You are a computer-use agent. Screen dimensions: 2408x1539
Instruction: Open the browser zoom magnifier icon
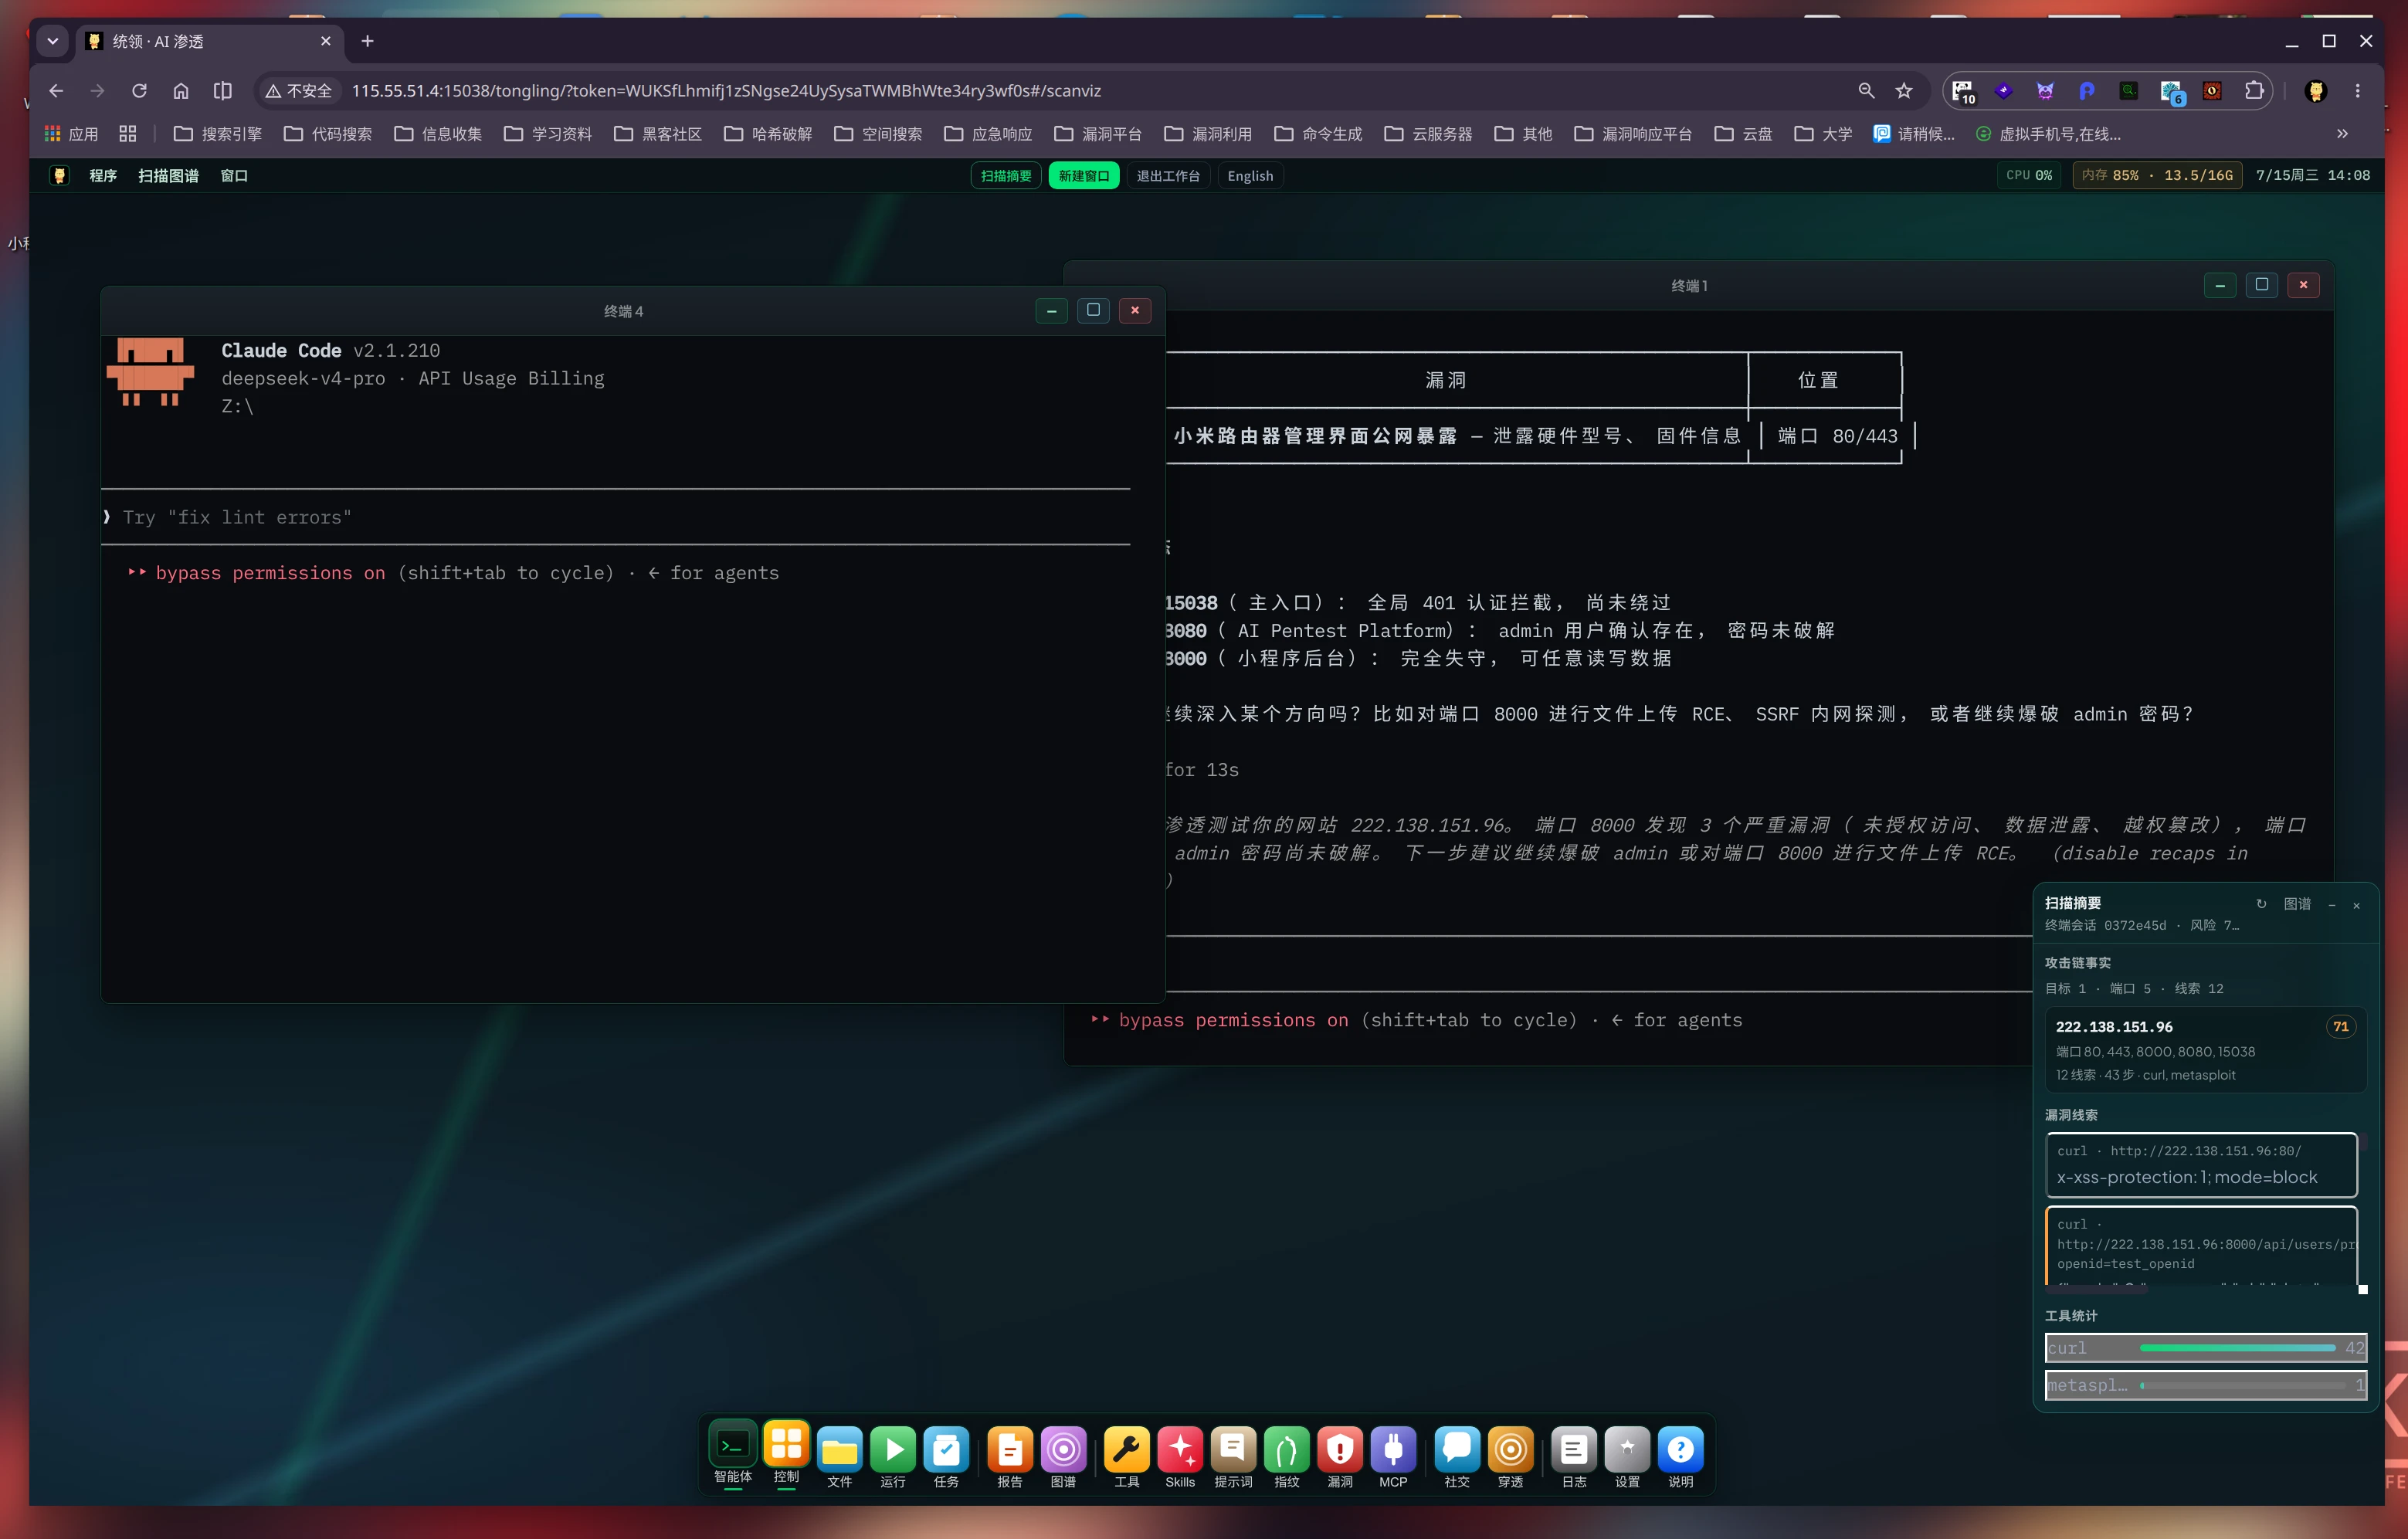click(x=1866, y=90)
